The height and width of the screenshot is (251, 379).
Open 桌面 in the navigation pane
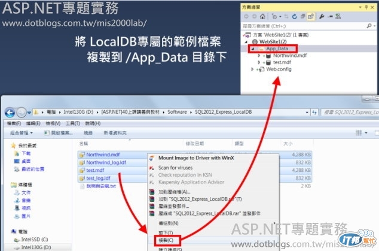click(x=26, y=161)
